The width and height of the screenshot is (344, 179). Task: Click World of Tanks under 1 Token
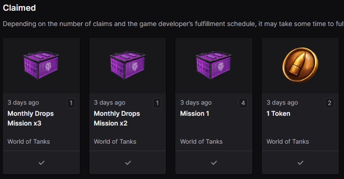288,142
